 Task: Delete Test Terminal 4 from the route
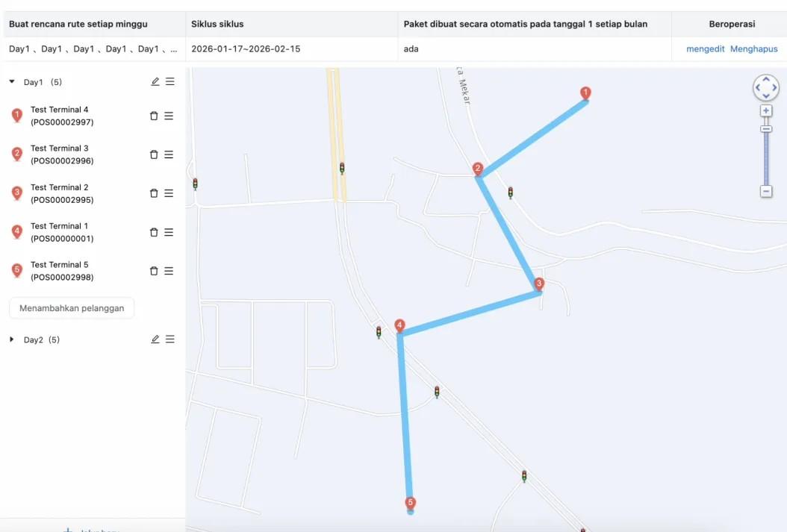(154, 116)
